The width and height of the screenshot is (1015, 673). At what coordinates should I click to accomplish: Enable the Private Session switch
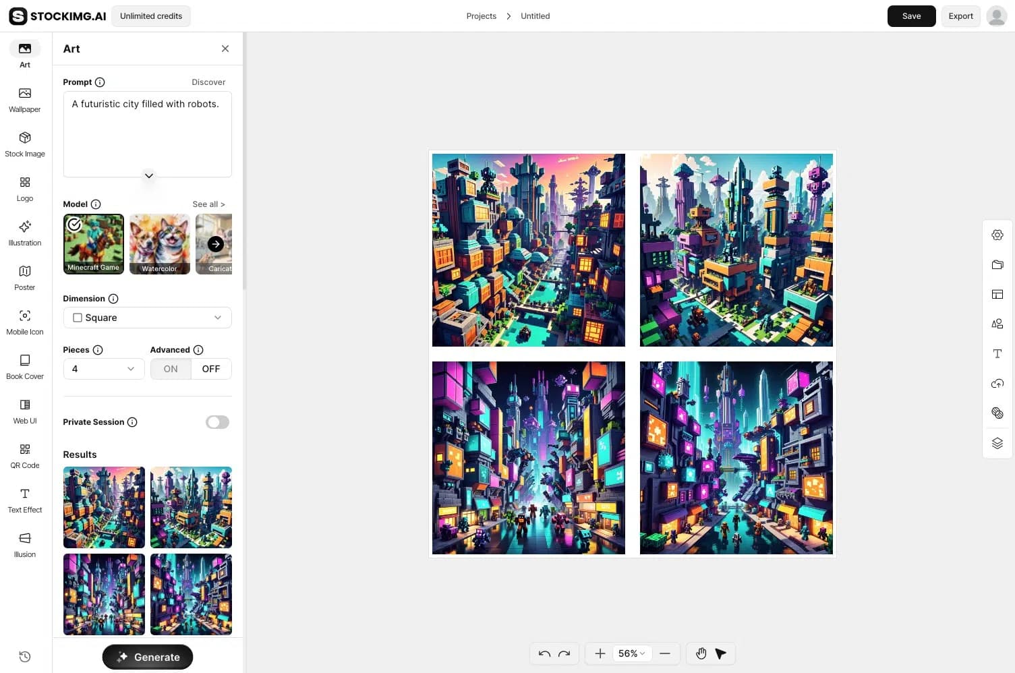point(216,421)
